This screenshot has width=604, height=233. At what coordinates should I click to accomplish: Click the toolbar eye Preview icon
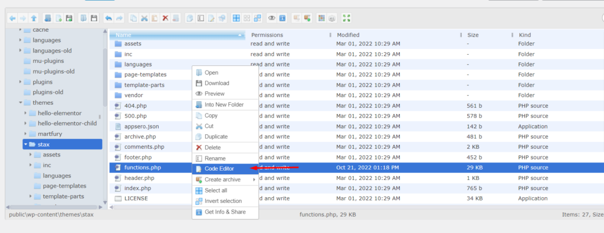pyautogui.click(x=272, y=18)
